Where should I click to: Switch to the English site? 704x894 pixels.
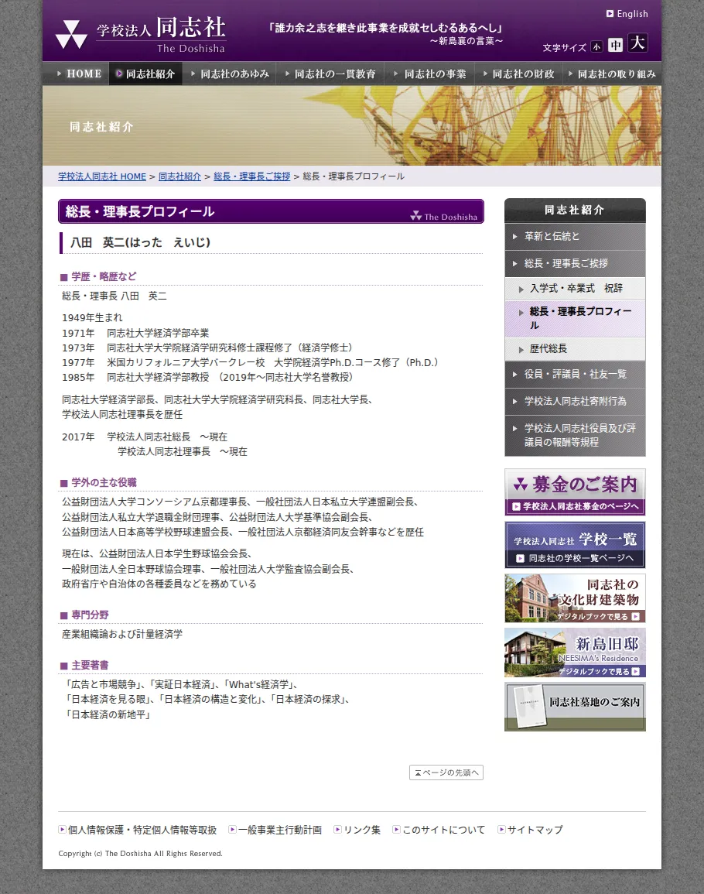632,14
